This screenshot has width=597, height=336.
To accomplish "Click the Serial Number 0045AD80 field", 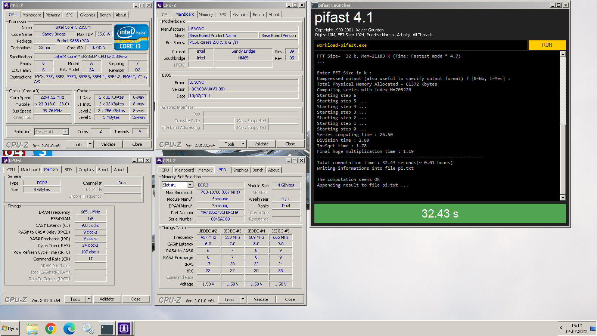I will 220,219.
